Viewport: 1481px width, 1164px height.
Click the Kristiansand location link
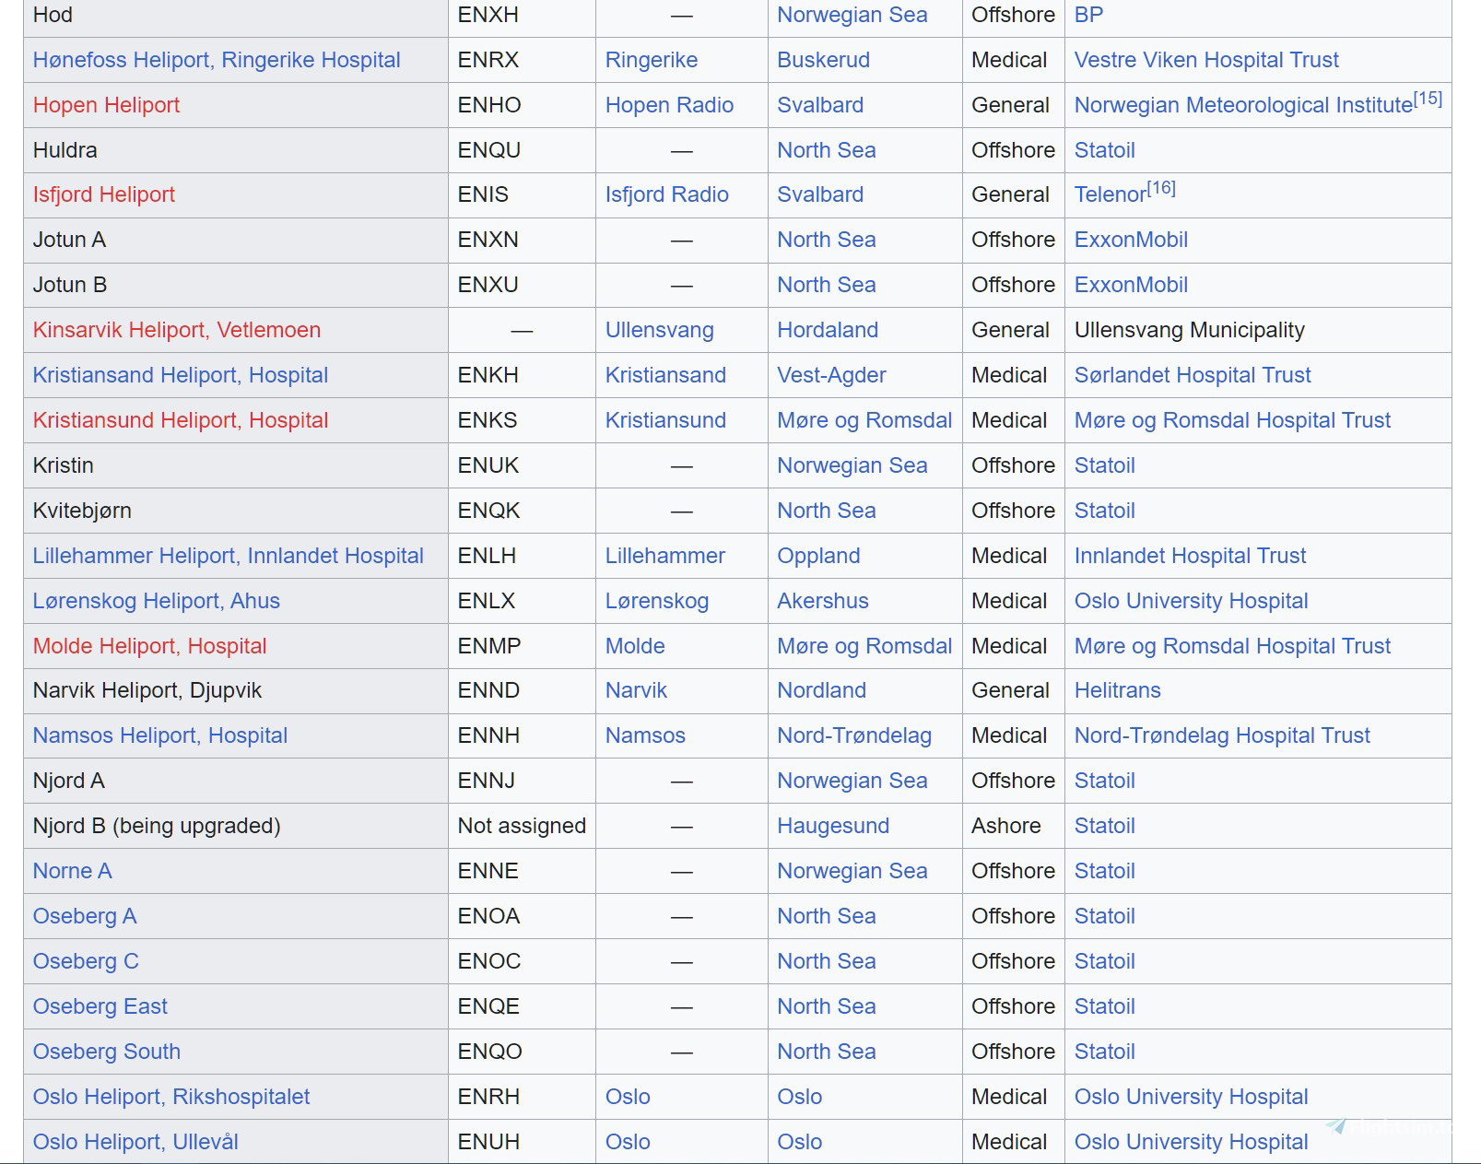click(x=665, y=375)
